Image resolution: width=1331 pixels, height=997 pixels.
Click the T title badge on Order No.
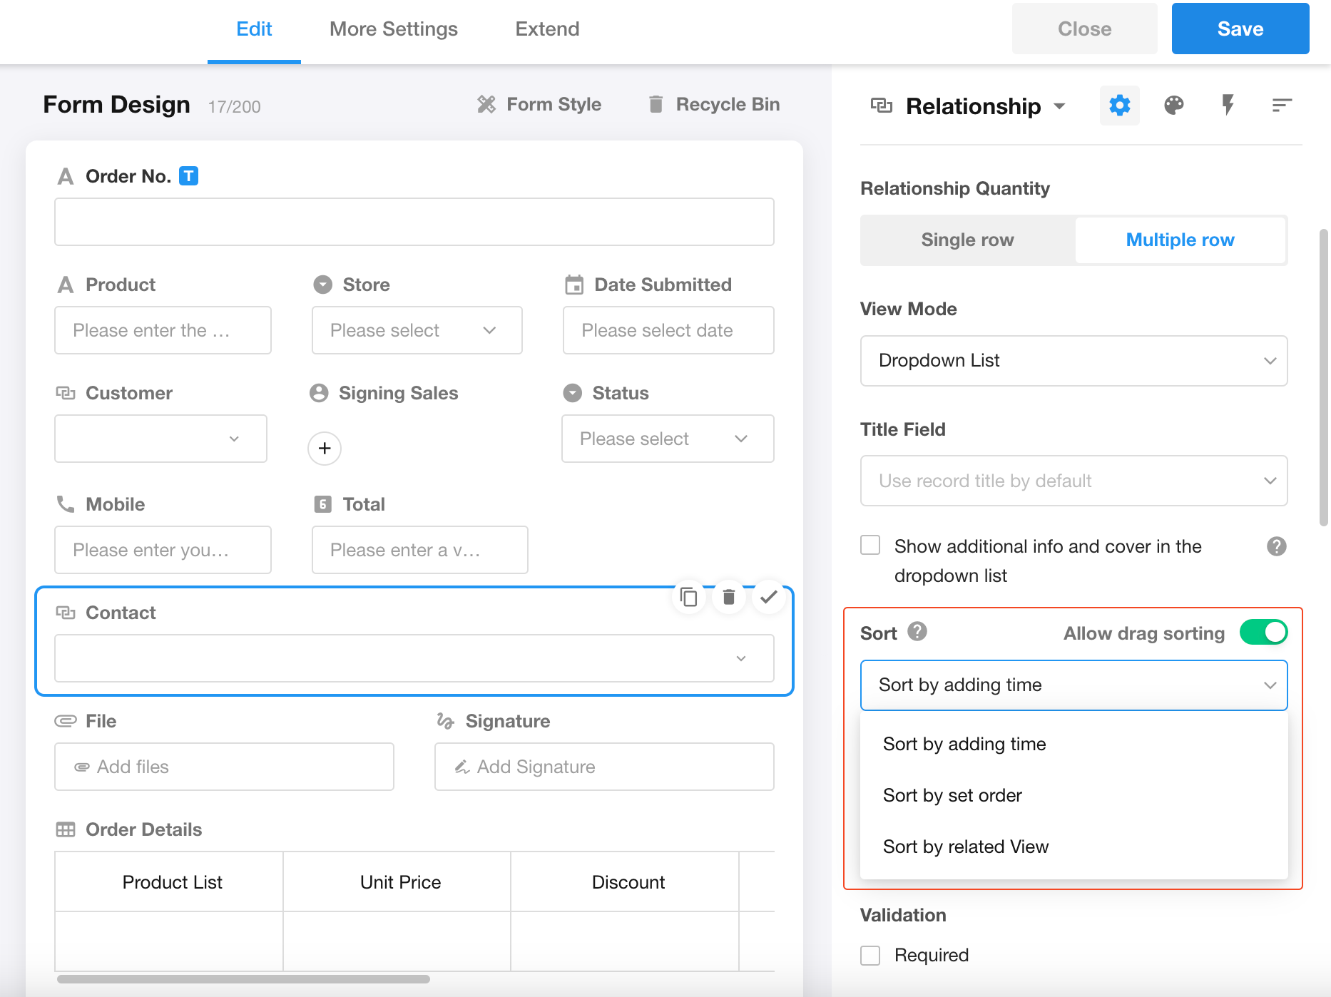(x=188, y=175)
